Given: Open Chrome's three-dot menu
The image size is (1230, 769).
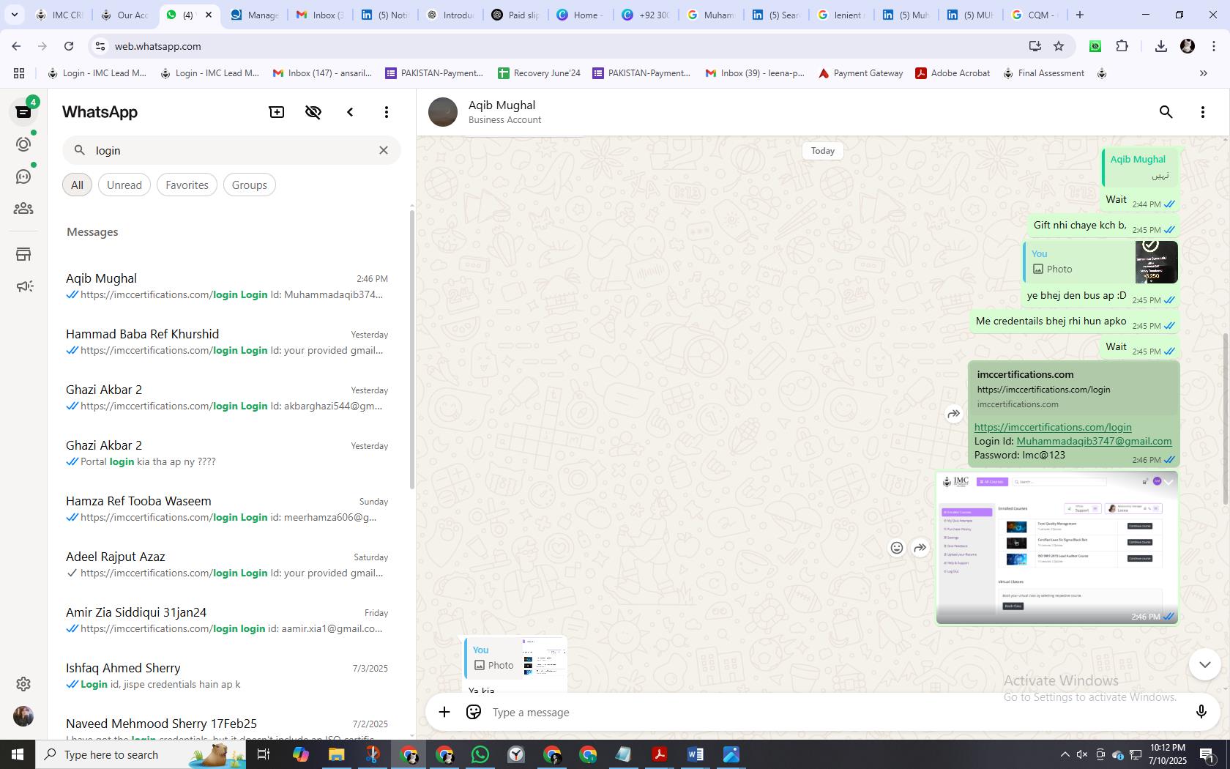Looking at the screenshot, I should (x=1213, y=46).
